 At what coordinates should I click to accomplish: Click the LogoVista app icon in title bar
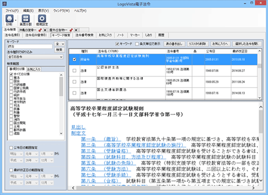coord(4,4)
